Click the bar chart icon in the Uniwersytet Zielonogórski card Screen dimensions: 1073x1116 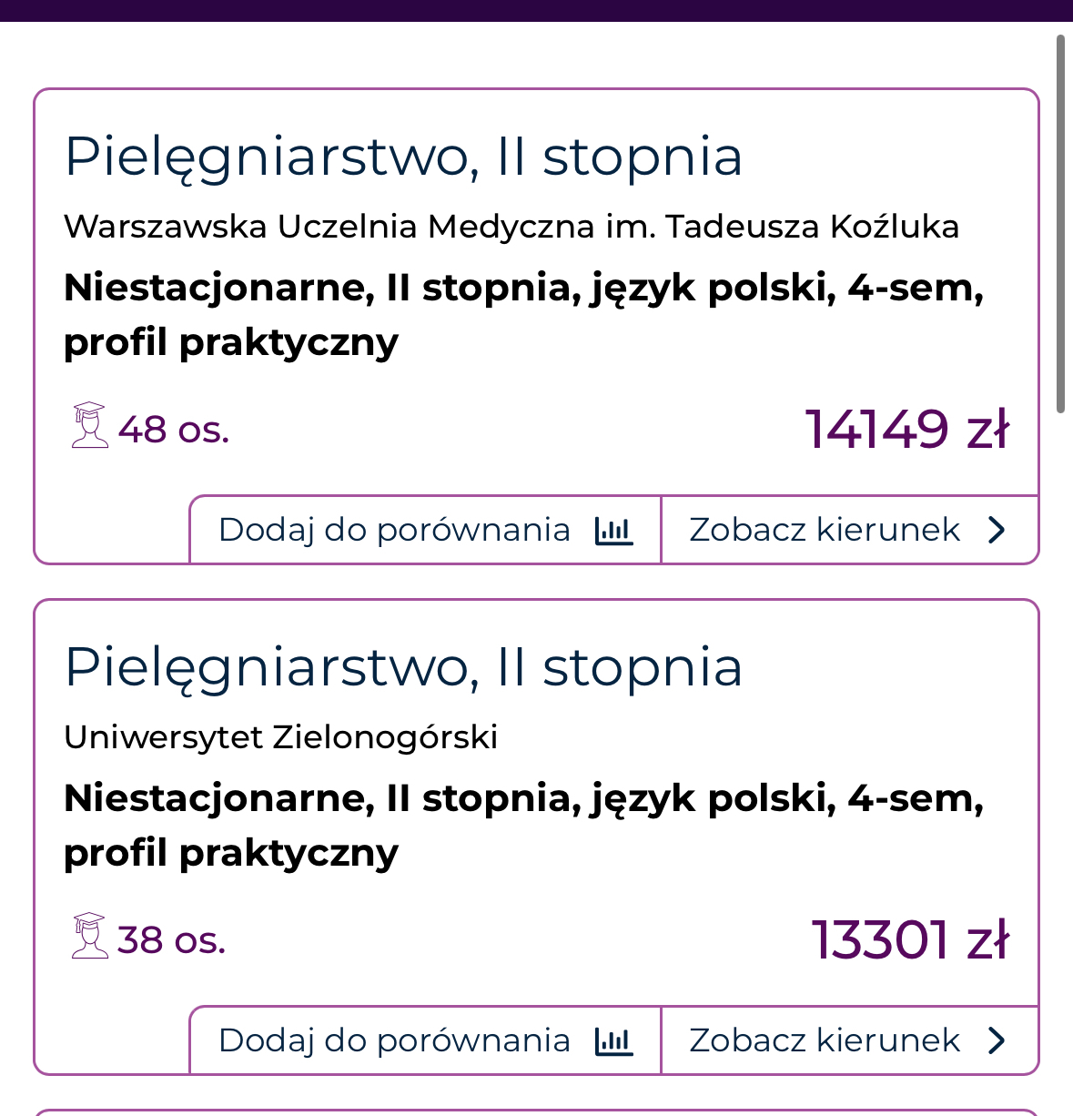click(x=613, y=1041)
